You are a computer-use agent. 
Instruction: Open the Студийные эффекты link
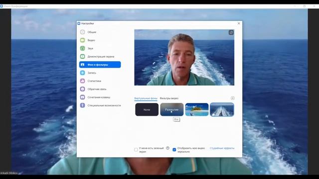[222, 148]
